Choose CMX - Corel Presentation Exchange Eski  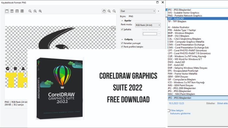188,47
